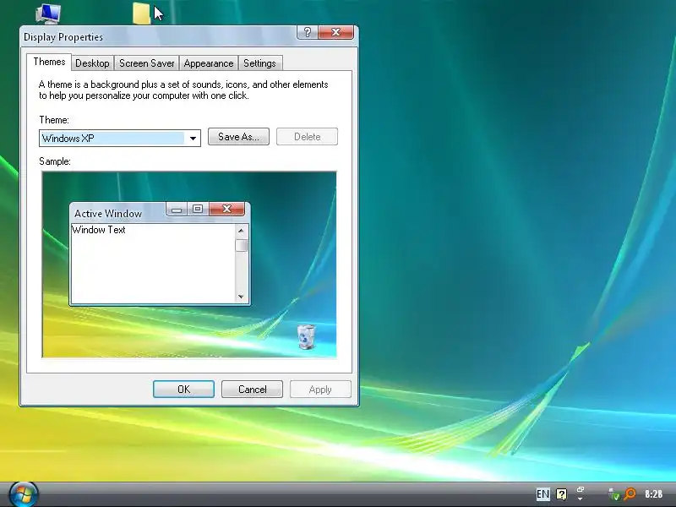Open the Appearance tab
Screen dimensions: 676x507
tap(209, 63)
